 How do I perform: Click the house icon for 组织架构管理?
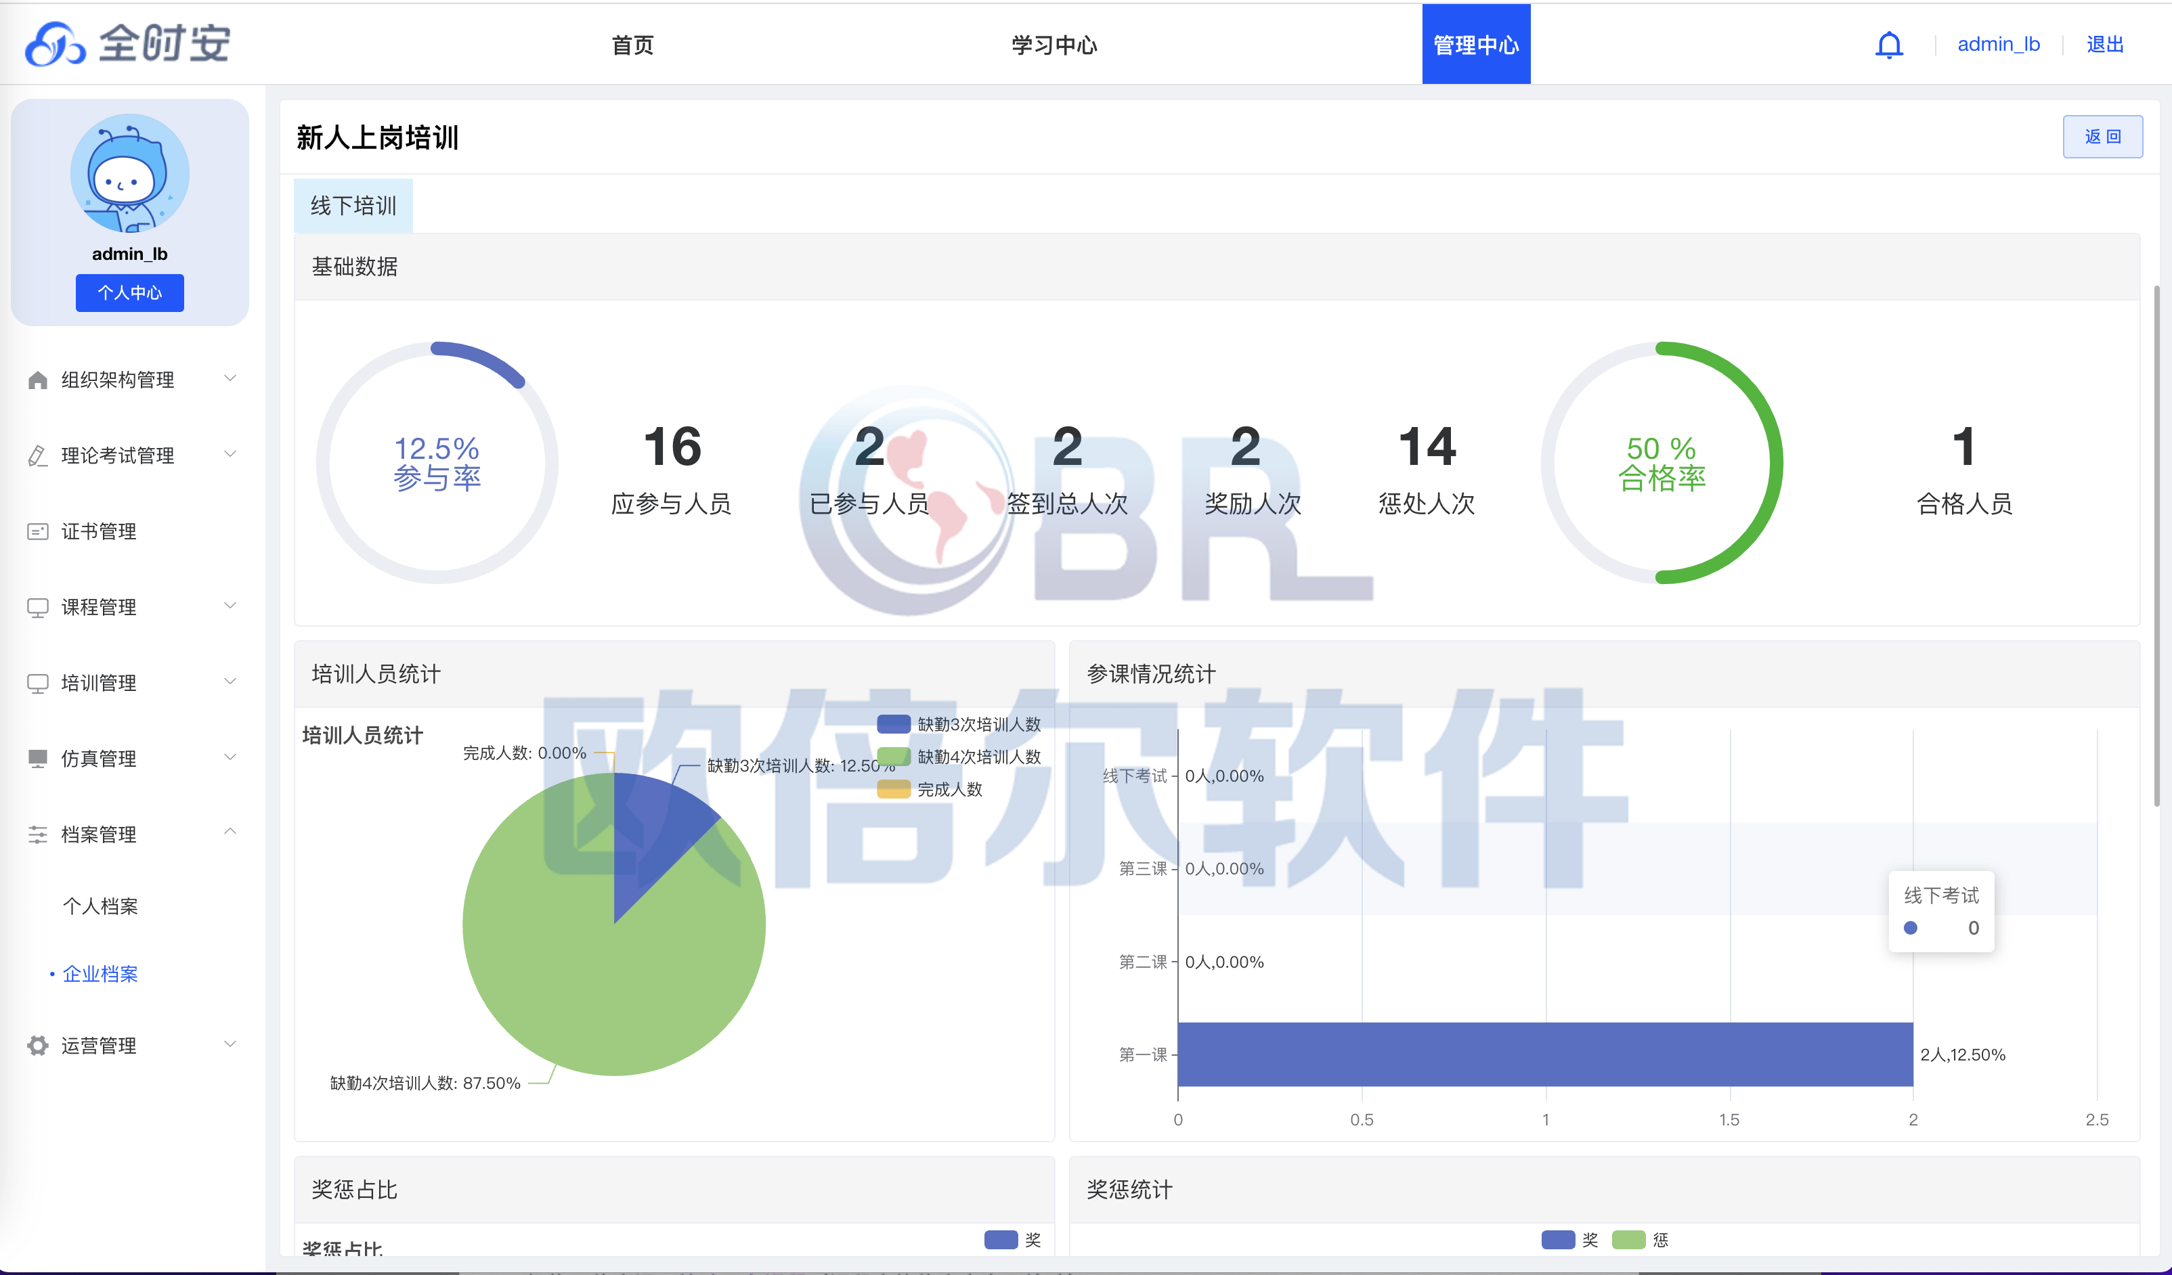pos(37,380)
